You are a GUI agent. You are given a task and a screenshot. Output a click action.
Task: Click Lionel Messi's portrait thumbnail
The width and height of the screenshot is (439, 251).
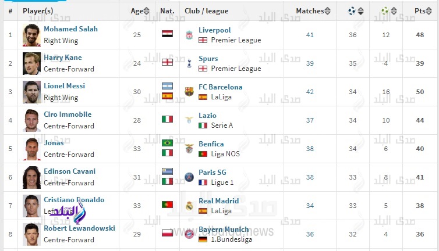pos(31,92)
